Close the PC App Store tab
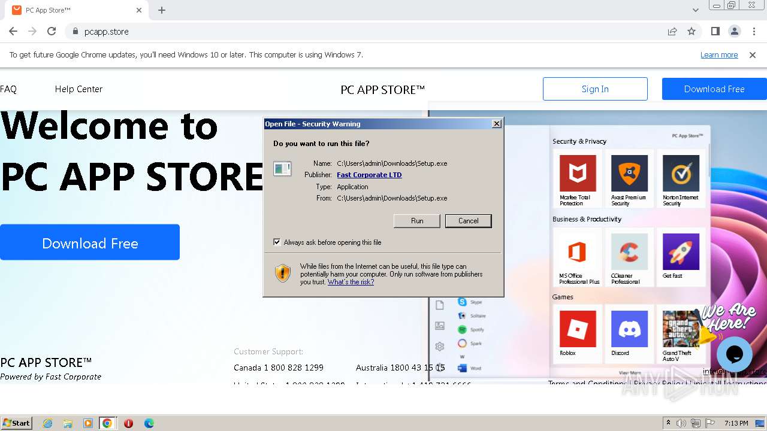The height and width of the screenshot is (431, 767). tap(139, 10)
